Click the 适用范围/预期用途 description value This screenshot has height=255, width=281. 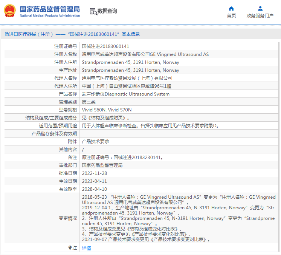[150, 126]
